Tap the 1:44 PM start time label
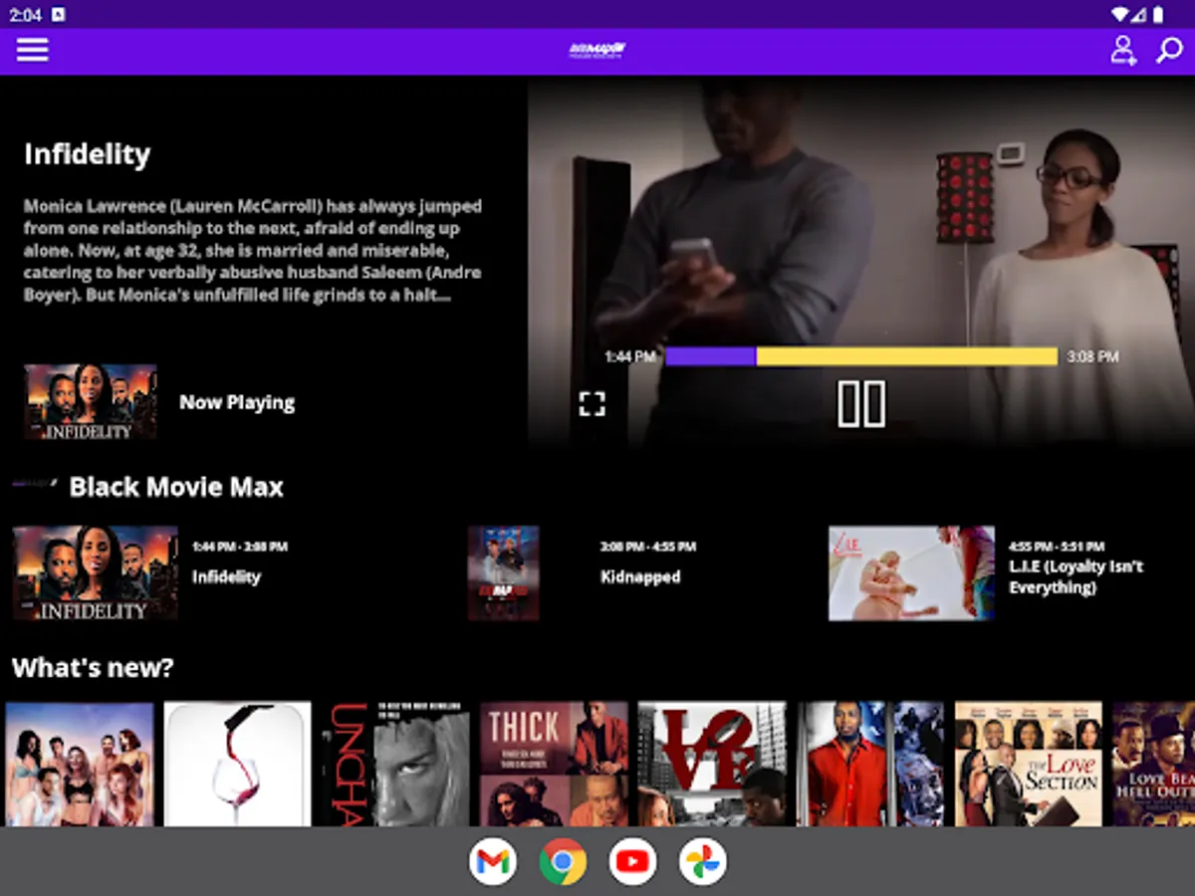 pos(629,356)
